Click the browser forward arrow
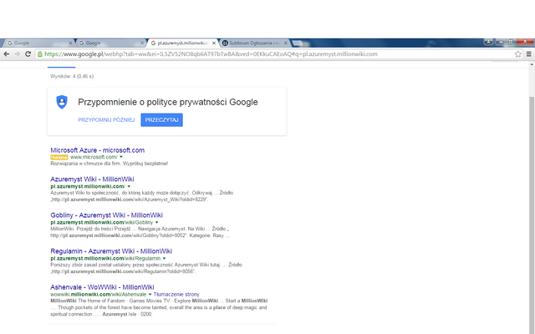 pyautogui.click(x=17, y=53)
